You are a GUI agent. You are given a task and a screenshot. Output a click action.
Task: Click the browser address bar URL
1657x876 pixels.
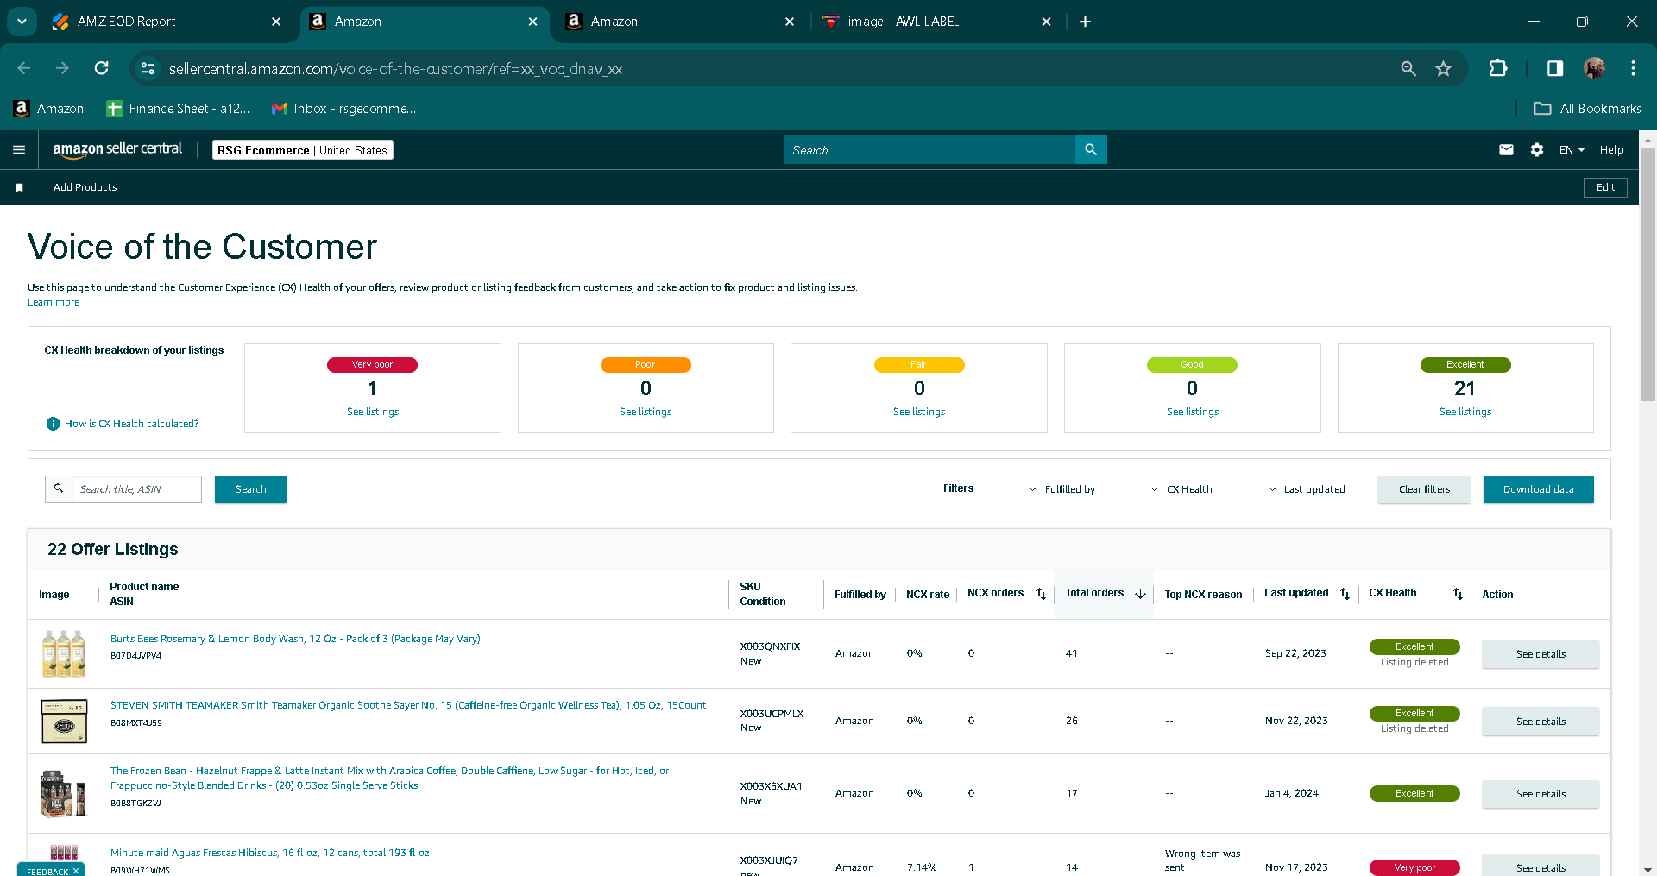395,69
